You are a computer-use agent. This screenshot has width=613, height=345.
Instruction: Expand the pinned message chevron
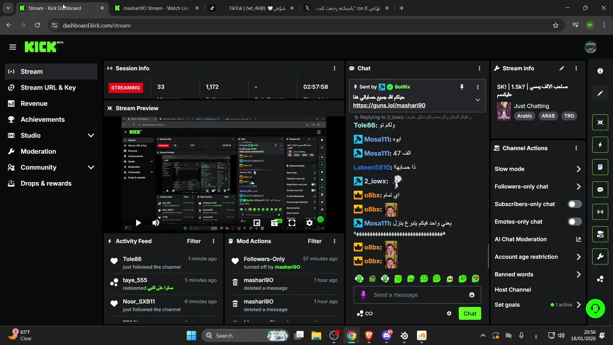pyautogui.click(x=477, y=100)
